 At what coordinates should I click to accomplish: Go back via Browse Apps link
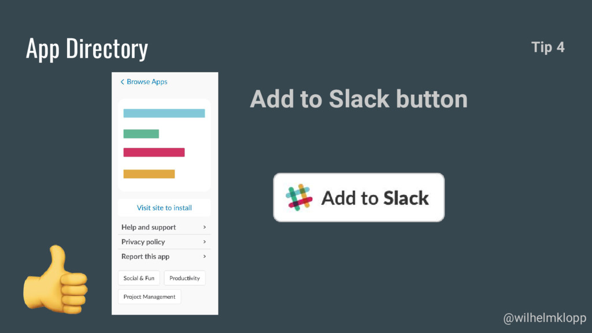point(144,82)
